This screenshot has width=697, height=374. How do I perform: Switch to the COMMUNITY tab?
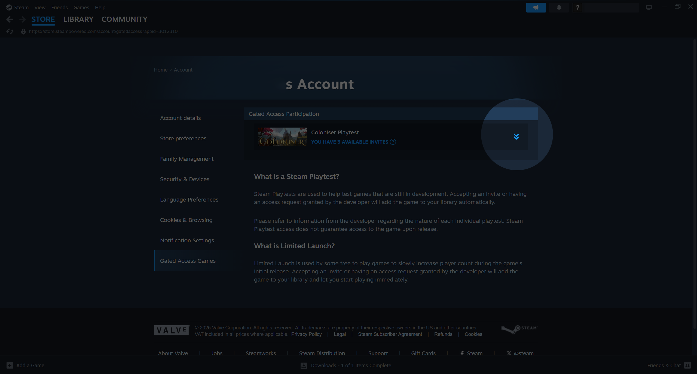(124, 19)
